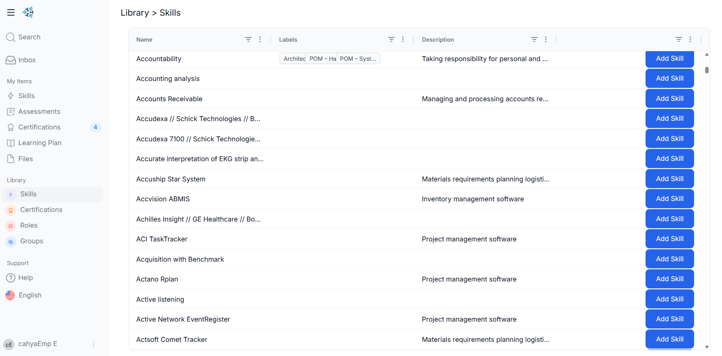
Task: Click the Groups blue icon
Action: 11,241
